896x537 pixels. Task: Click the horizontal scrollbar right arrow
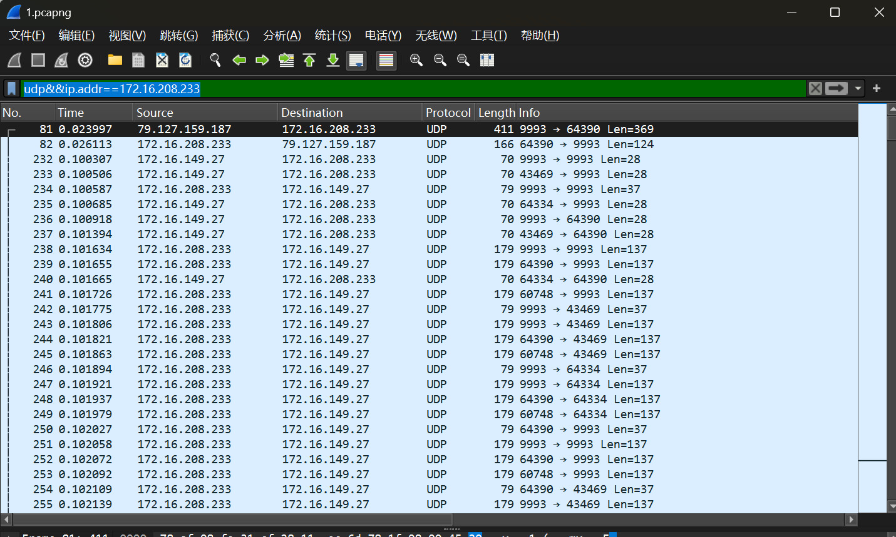[x=852, y=519]
